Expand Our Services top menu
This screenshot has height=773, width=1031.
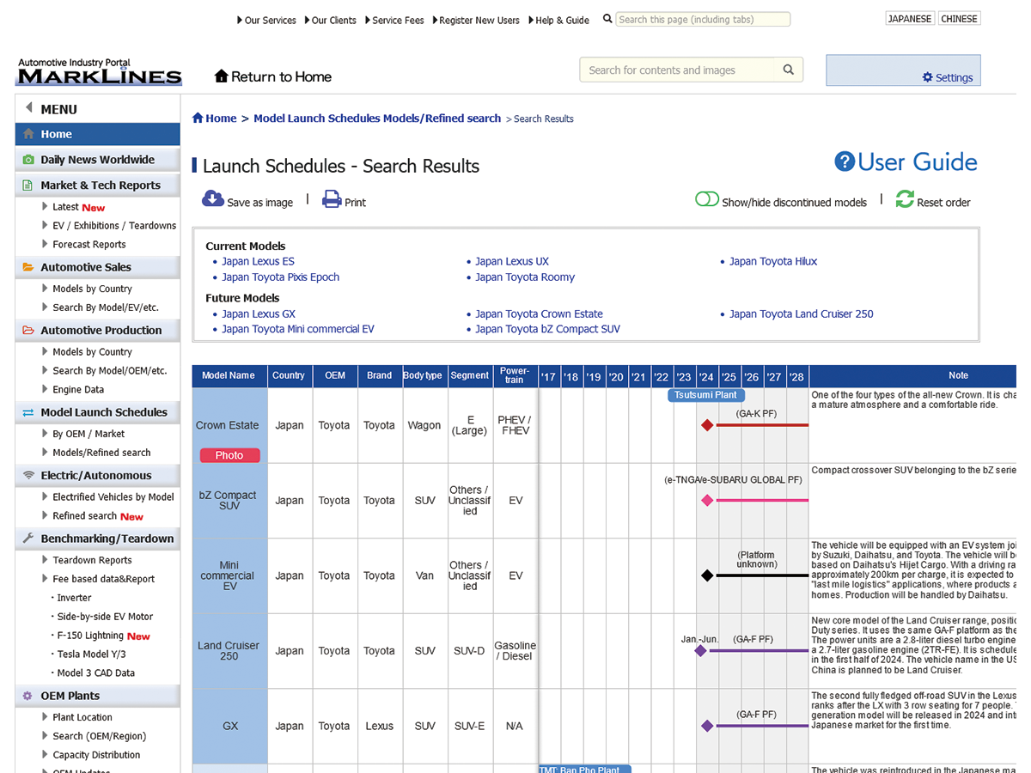[x=266, y=20]
